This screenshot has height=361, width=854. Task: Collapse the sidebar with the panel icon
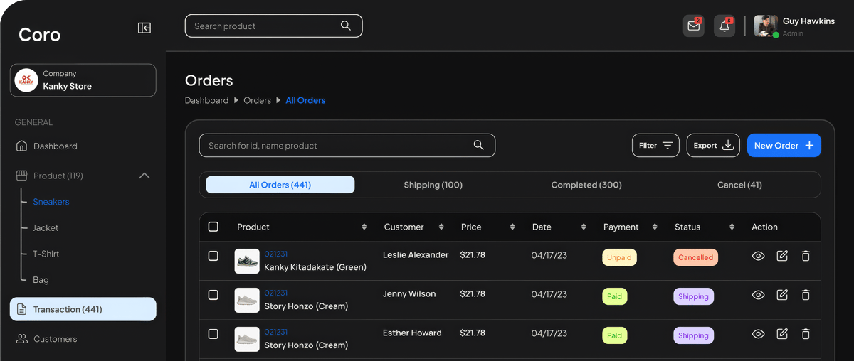(x=144, y=28)
